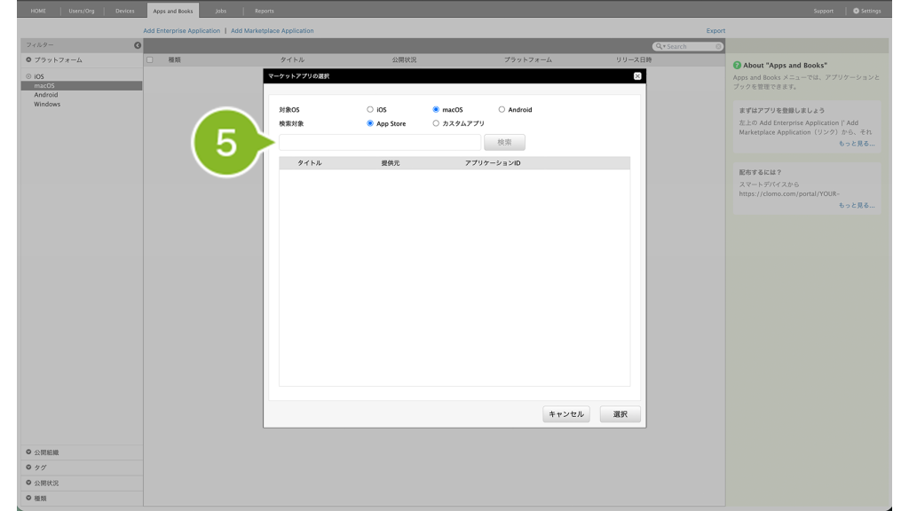Click もっと見る under 配布するには？

pyautogui.click(x=857, y=205)
